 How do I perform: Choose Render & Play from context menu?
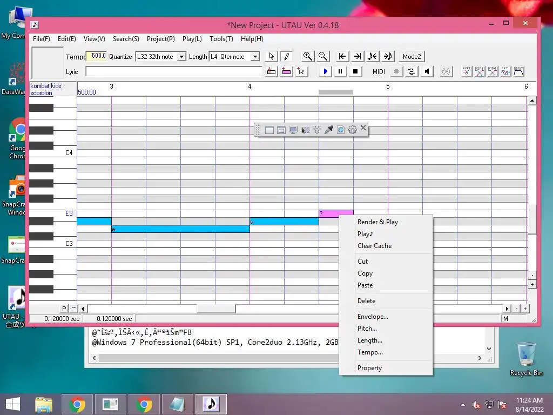pyautogui.click(x=386, y=222)
